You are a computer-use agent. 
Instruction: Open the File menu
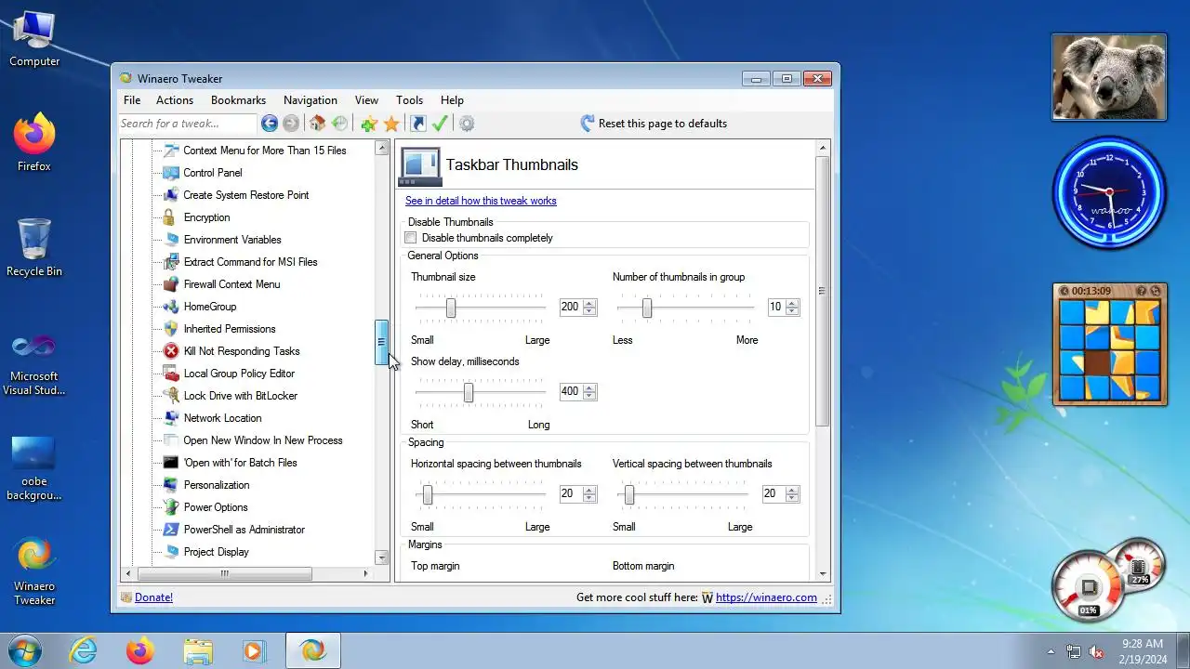click(x=132, y=100)
